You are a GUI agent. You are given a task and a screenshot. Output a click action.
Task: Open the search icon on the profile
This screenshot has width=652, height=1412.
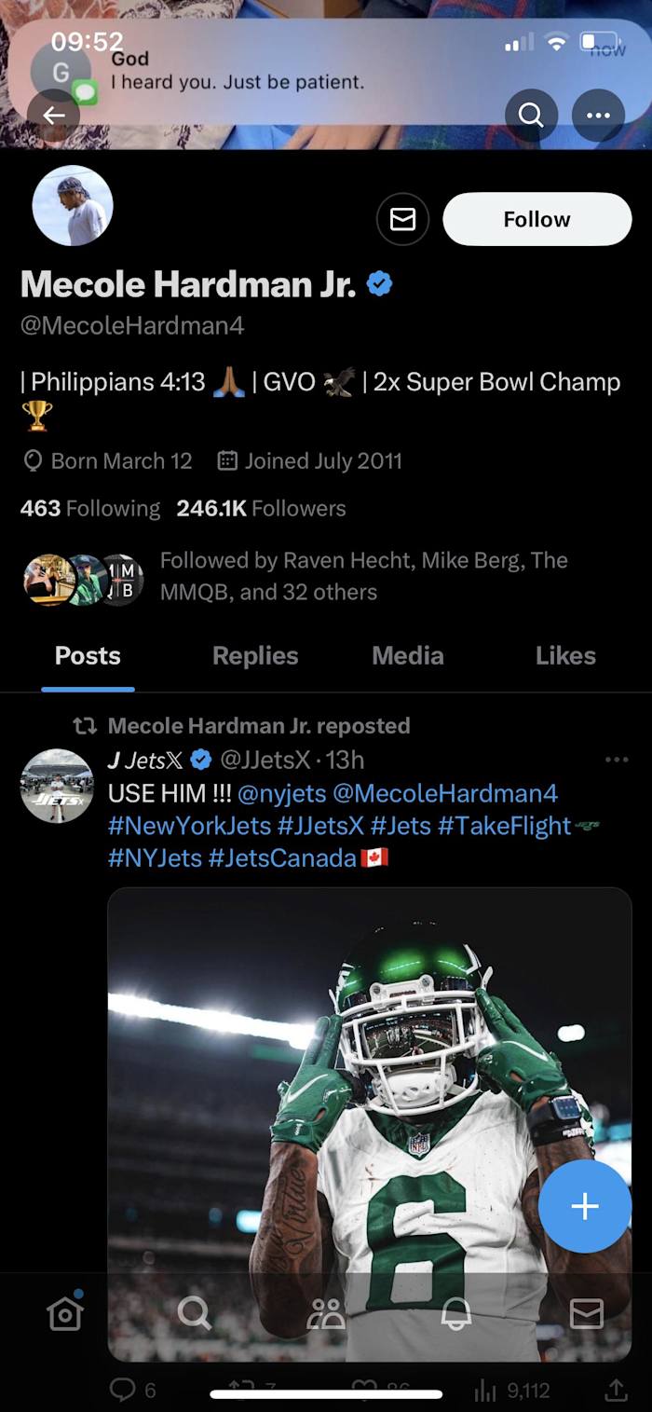[x=530, y=116]
